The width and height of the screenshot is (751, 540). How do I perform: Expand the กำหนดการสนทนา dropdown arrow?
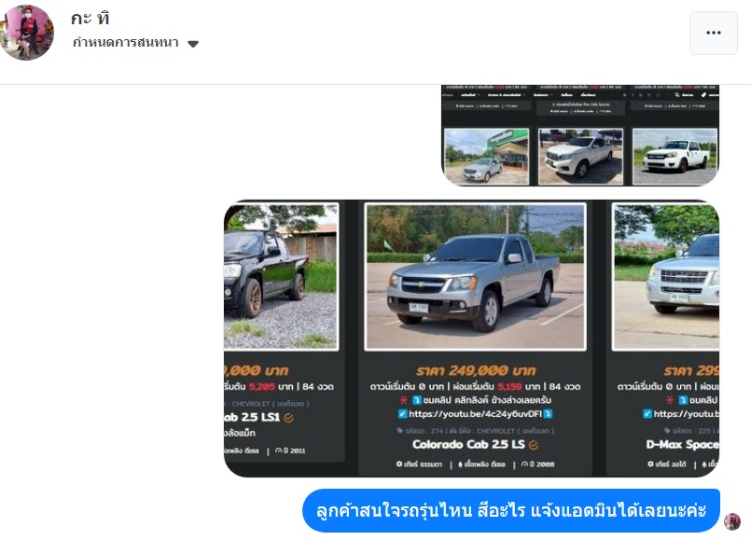click(x=193, y=44)
